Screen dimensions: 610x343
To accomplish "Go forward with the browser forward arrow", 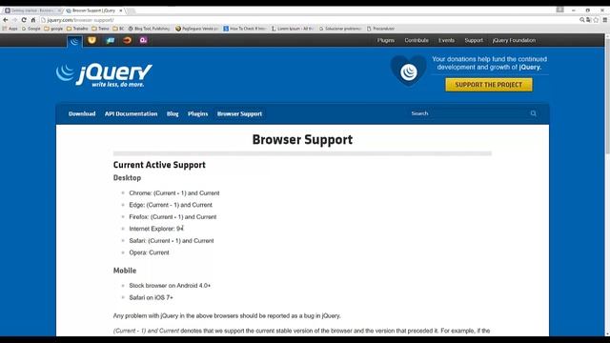I will [15, 20].
